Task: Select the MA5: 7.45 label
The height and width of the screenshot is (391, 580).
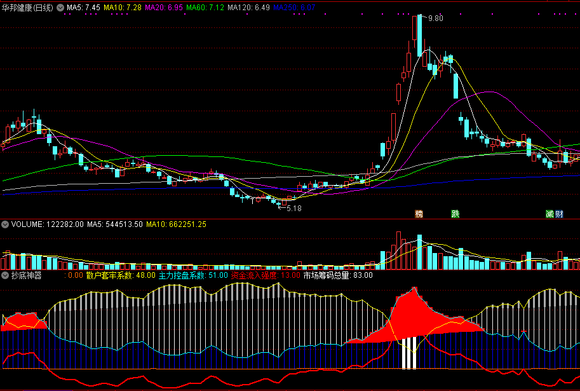Action: 83,8
